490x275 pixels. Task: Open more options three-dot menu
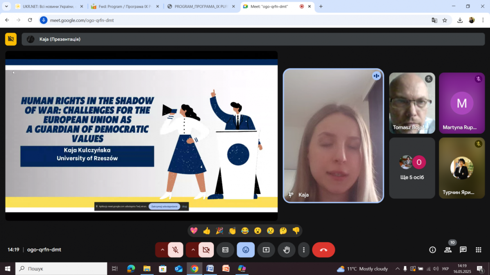tap(303, 250)
